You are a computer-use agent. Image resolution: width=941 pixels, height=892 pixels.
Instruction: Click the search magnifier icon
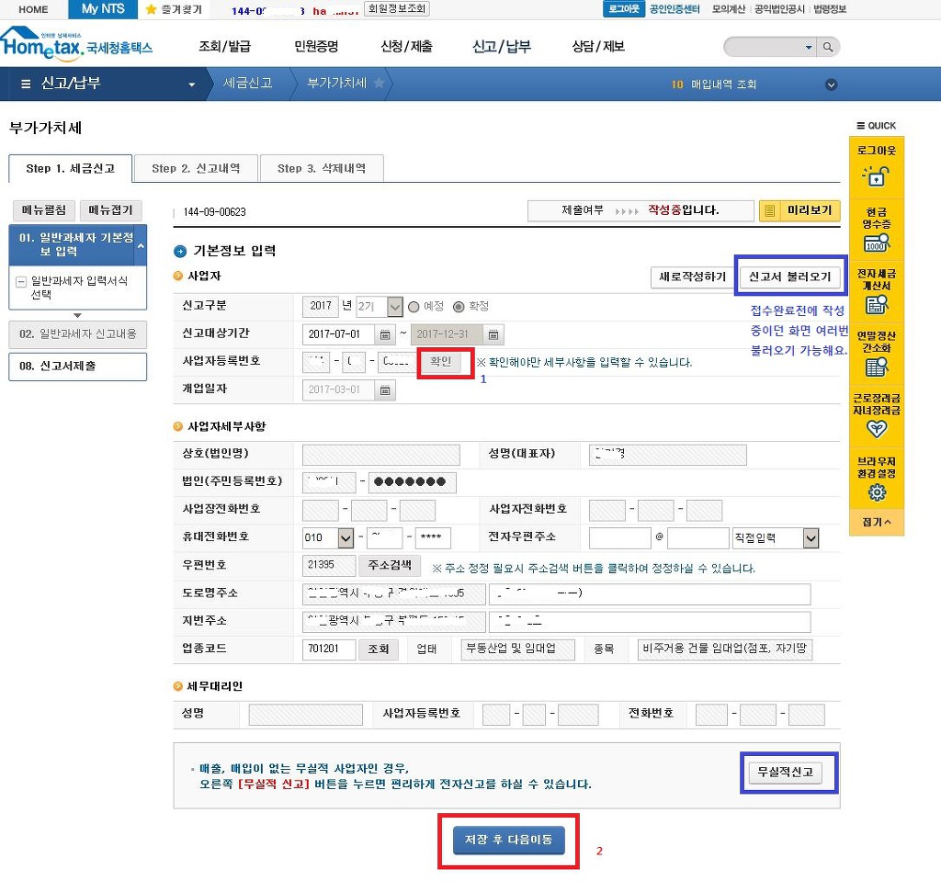click(828, 47)
